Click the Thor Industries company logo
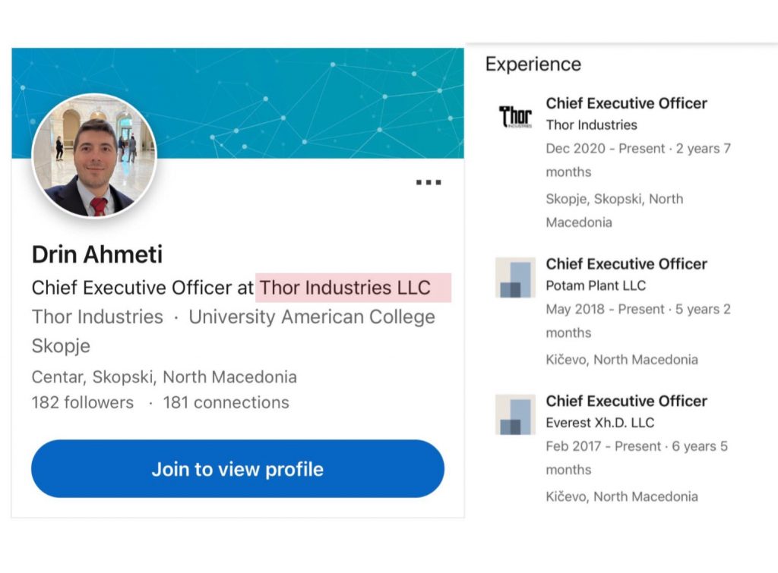 pos(515,117)
